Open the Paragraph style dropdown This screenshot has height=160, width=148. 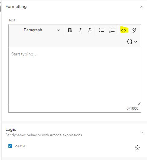(41, 30)
